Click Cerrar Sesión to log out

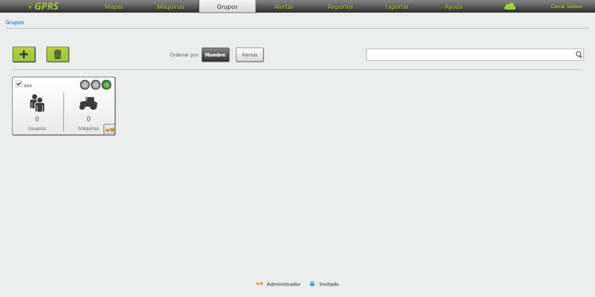pyautogui.click(x=566, y=6)
